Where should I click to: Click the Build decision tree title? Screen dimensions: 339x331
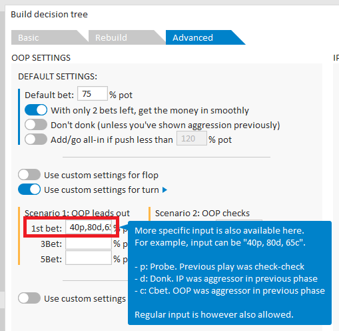(x=49, y=15)
